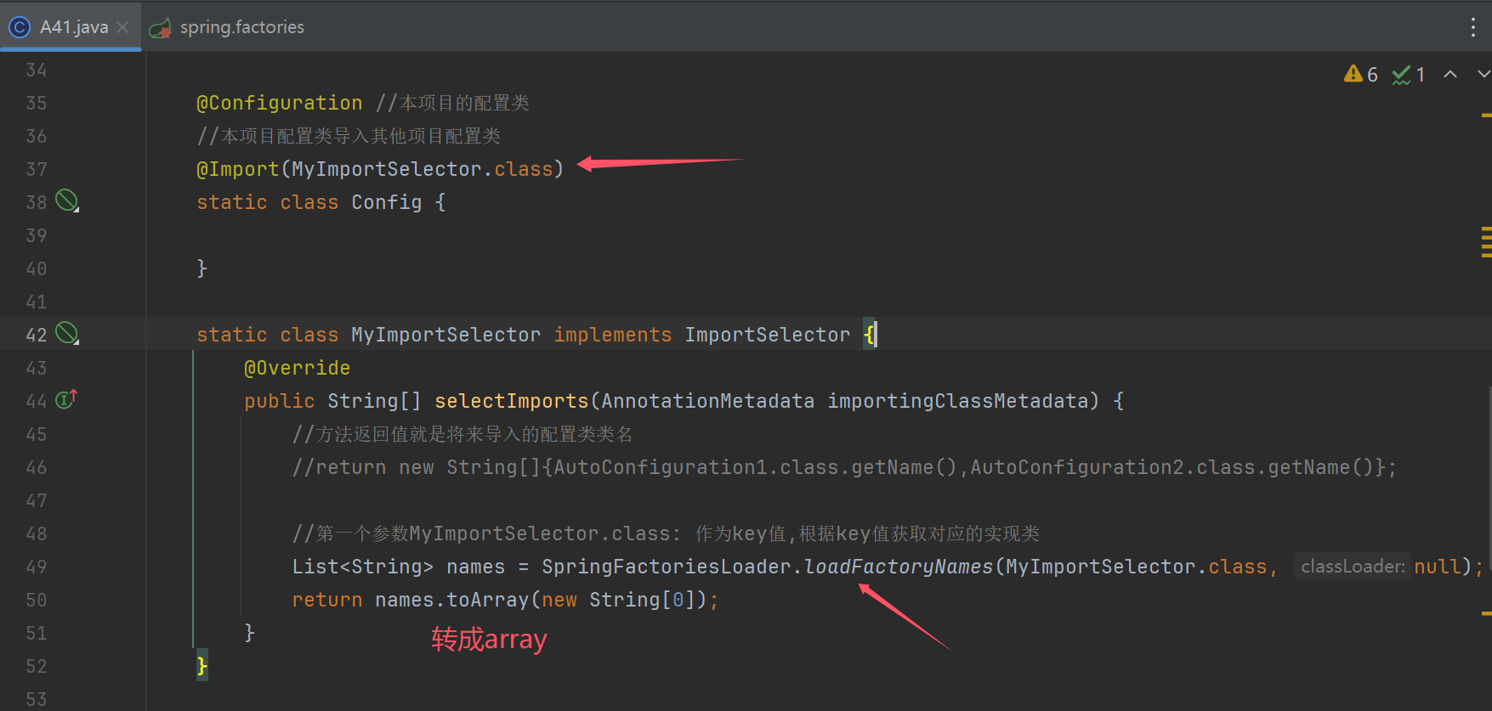The image size is (1492, 711).
Task: Click the commented return statement on line 46
Action: (844, 467)
